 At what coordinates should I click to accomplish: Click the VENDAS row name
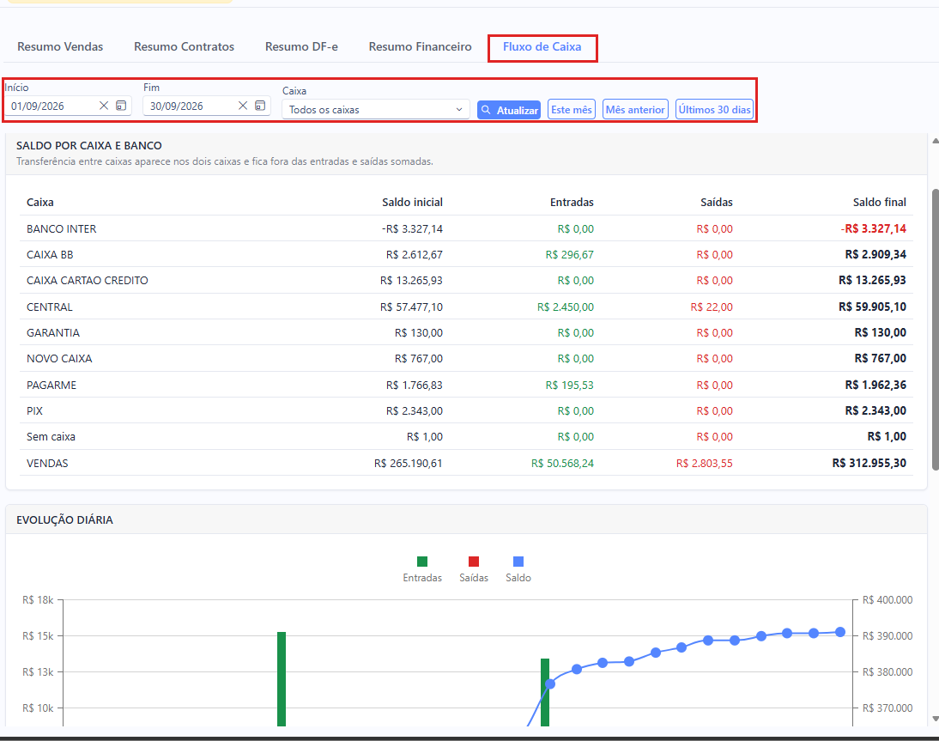(47, 463)
